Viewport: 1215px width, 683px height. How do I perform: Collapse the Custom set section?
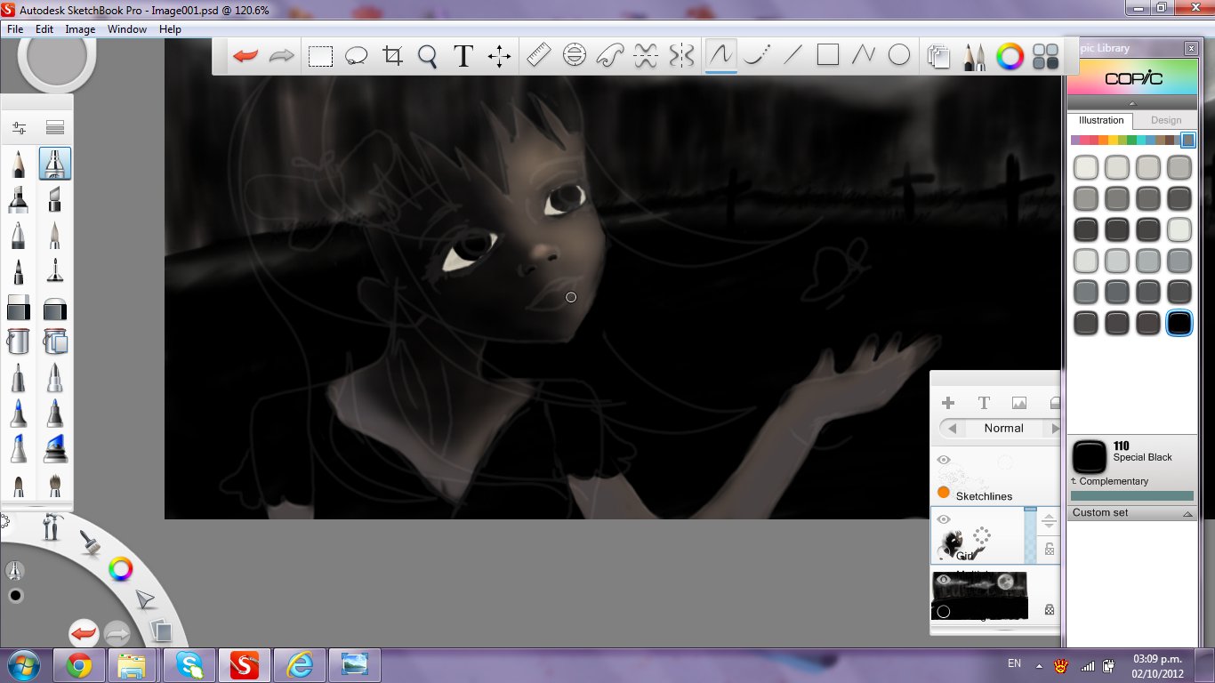click(1188, 514)
